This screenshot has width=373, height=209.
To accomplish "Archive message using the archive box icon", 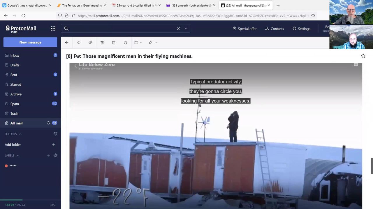I will (x=114, y=43).
